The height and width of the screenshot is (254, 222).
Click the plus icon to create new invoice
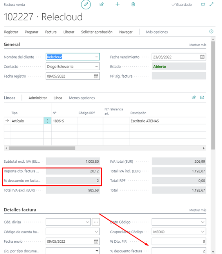tap(117, 4)
